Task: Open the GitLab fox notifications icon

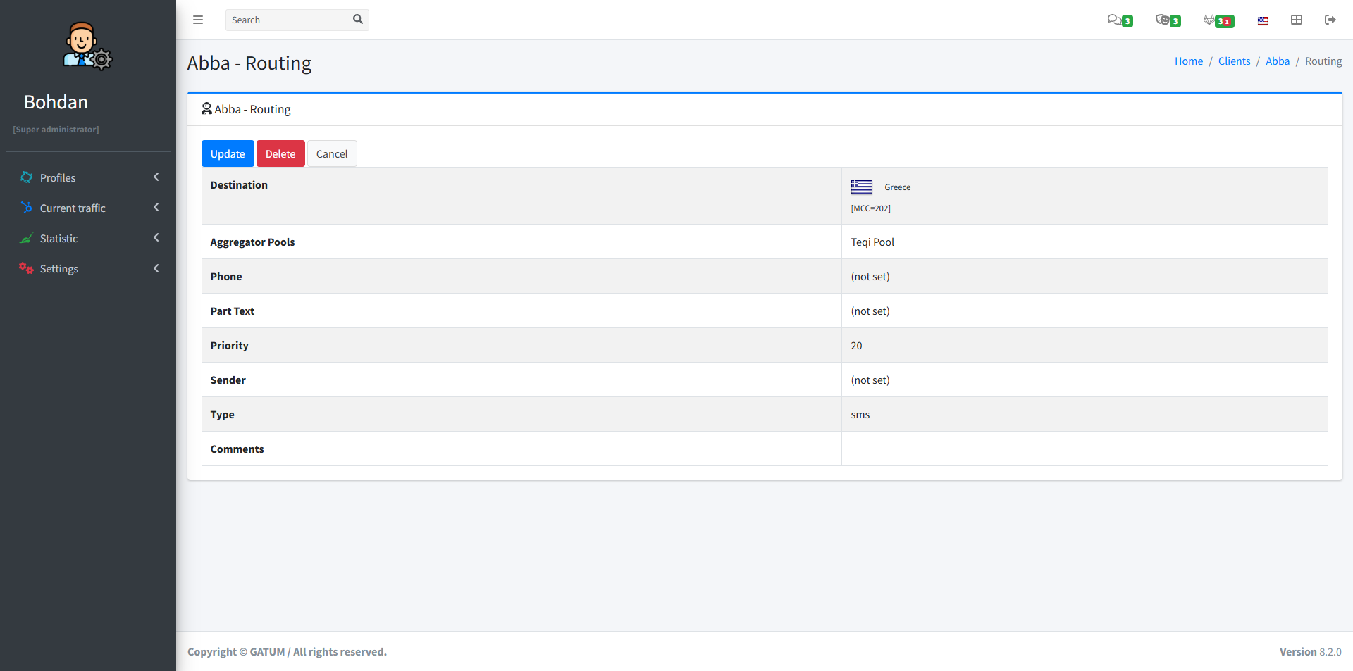Action: 1210,20
